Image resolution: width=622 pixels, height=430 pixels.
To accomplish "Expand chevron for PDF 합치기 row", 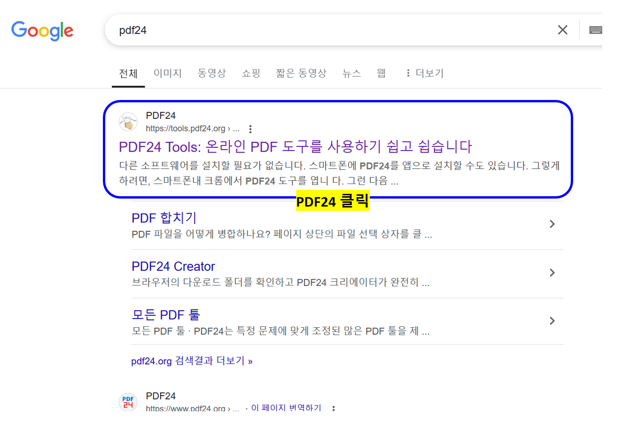I will (x=552, y=224).
